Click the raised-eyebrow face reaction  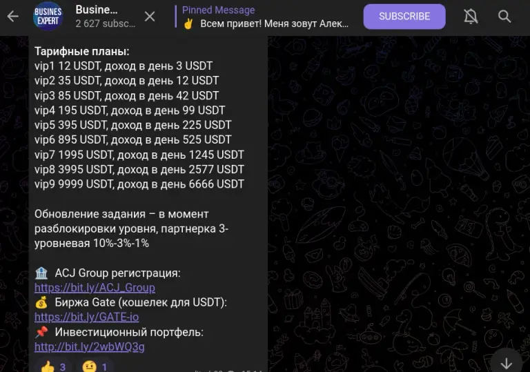click(x=95, y=366)
